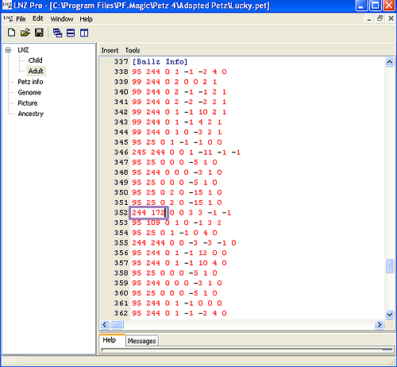397x367 pixels.
Task: Close the inner document window
Action: pyautogui.click(x=391, y=18)
